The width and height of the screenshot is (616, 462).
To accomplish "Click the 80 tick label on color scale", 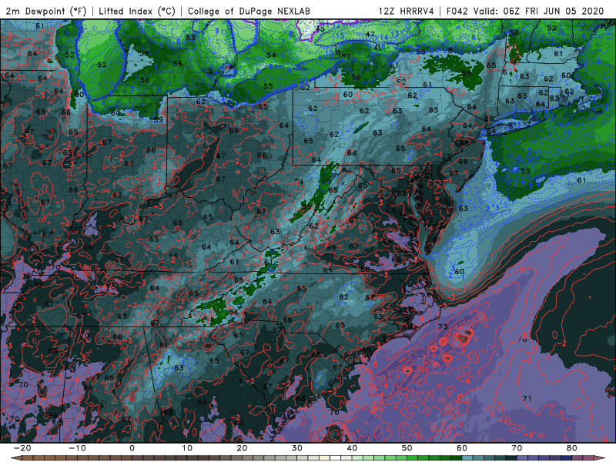I will click(572, 448).
